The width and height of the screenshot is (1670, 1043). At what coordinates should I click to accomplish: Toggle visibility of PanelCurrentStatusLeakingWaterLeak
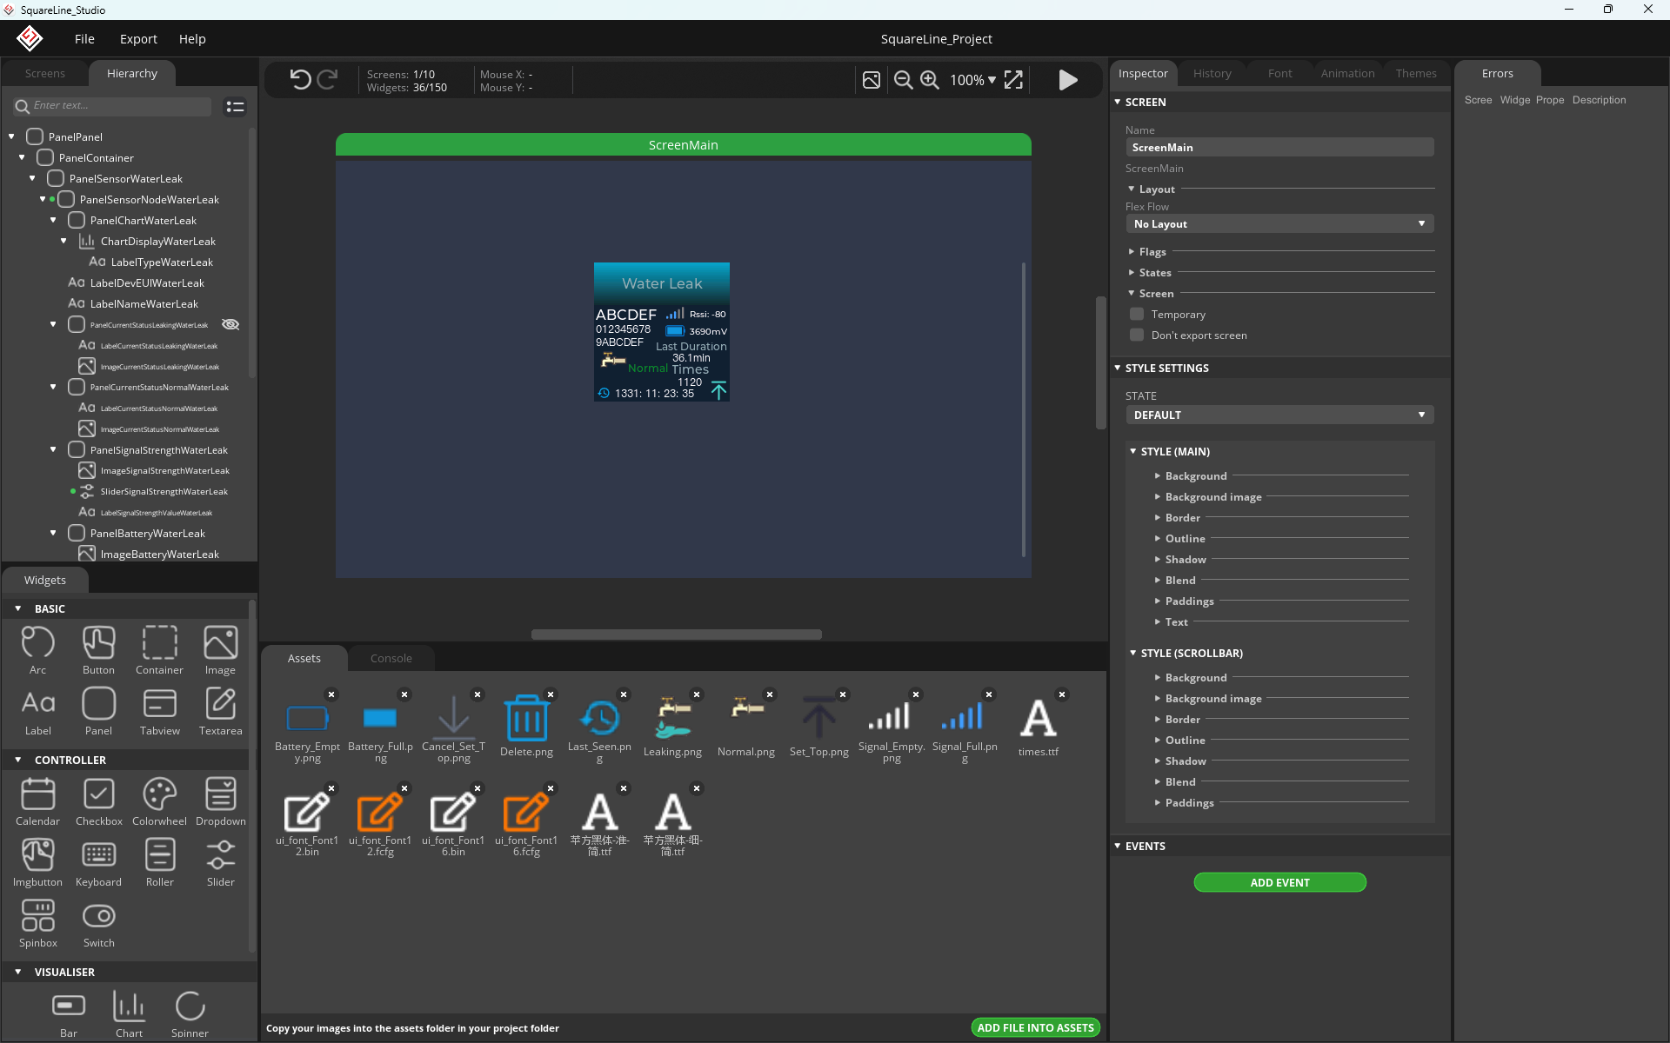click(x=230, y=324)
